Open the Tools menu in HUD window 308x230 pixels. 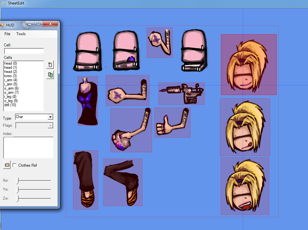tap(21, 34)
